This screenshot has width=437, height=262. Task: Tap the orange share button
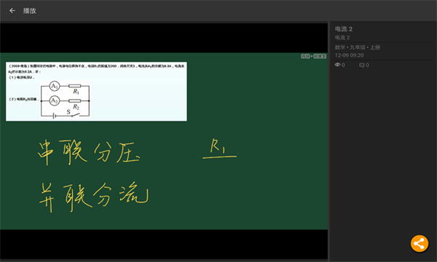(420, 244)
